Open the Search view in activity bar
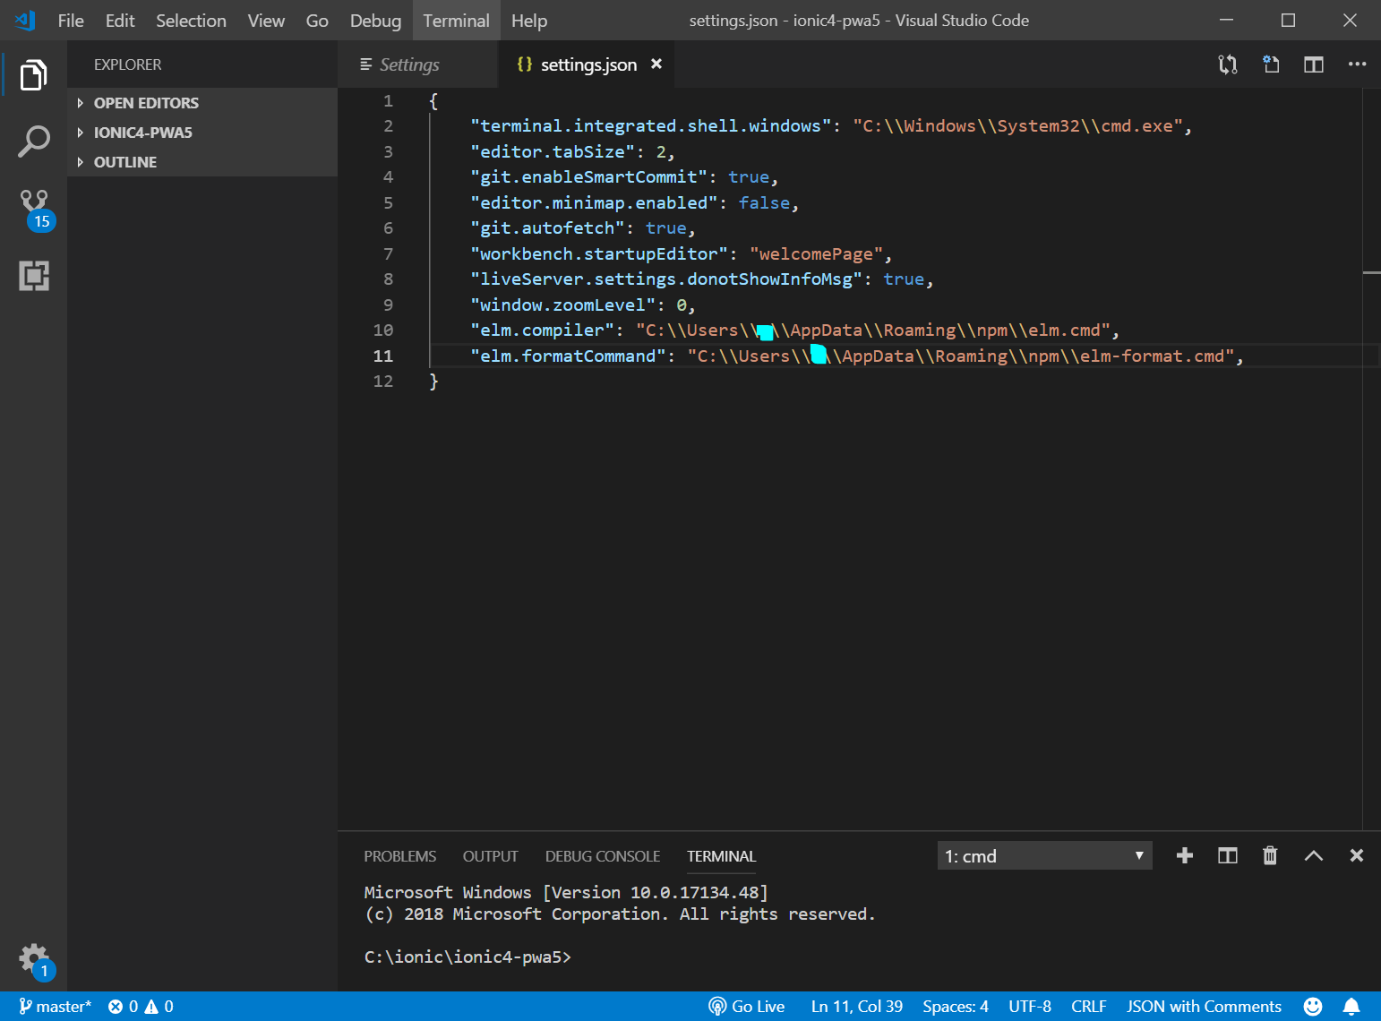 pos(33,141)
